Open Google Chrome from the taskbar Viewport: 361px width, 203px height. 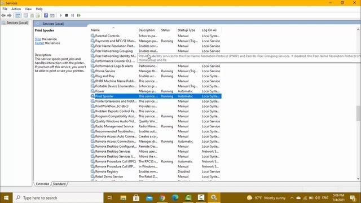[162, 198]
